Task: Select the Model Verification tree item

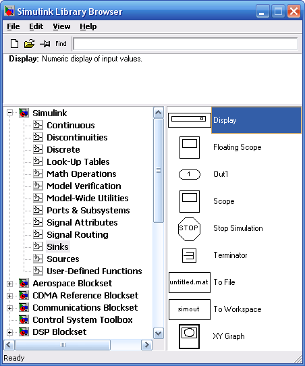Action: [x=84, y=186]
